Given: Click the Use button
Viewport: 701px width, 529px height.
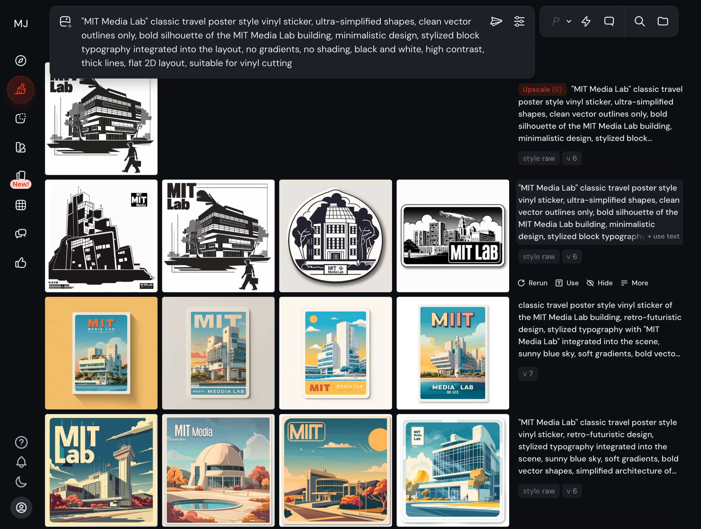Looking at the screenshot, I should [x=567, y=283].
